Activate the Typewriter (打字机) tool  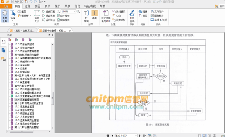(87, 16)
